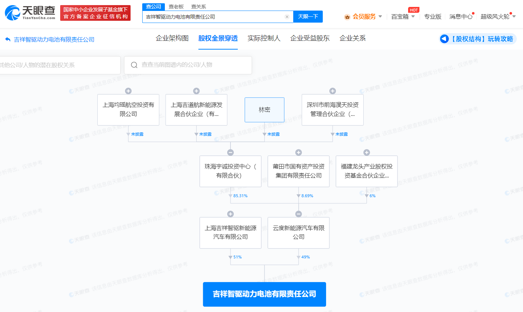Expand the 深圳市前海淏天投资管理合伙企业 node
523x312 pixels.
(333, 91)
